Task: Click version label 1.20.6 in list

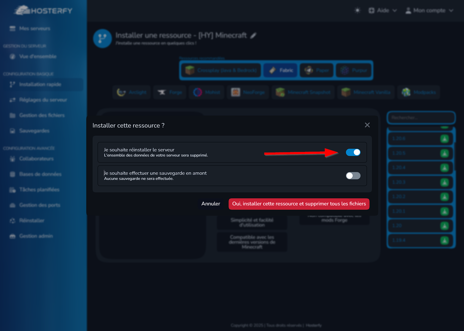Action: 399,139
